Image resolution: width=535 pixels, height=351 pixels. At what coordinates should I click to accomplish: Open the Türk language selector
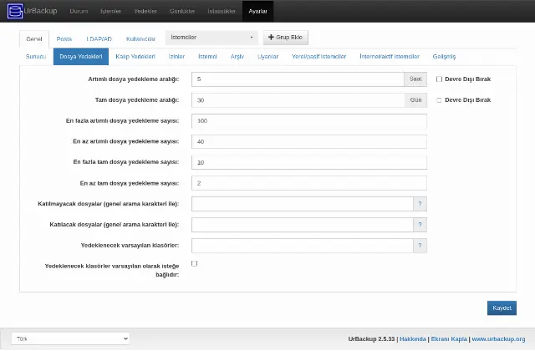(x=70, y=338)
